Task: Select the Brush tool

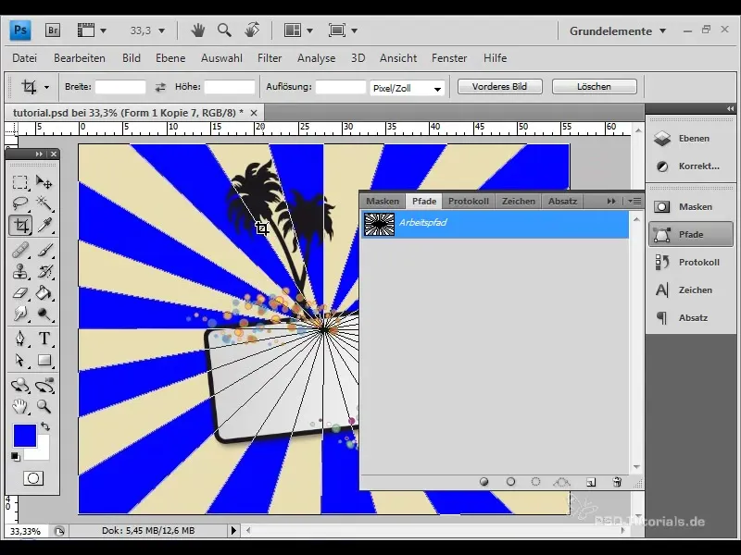Action: click(x=44, y=250)
